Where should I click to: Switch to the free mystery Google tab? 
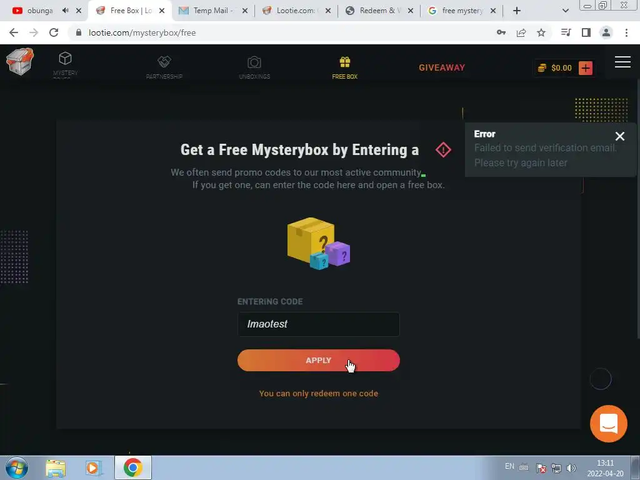click(x=462, y=11)
